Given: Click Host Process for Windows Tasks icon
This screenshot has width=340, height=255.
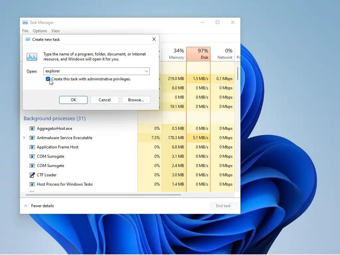Looking at the screenshot, I should tap(32, 184).
